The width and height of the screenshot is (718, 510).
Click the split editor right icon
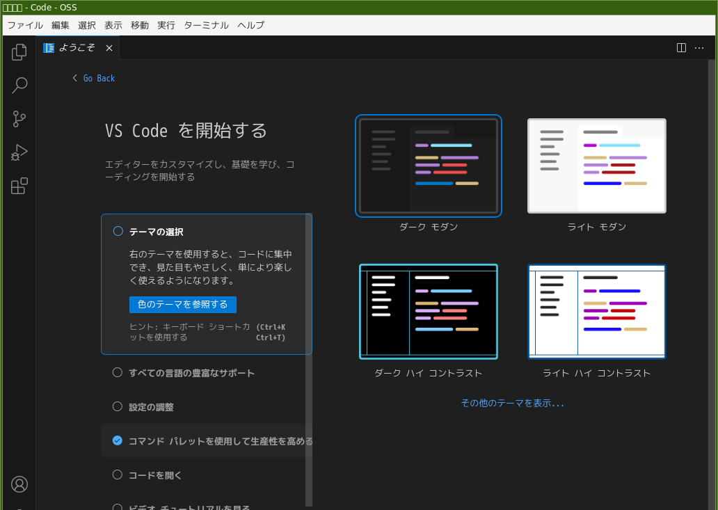click(681, 48)
